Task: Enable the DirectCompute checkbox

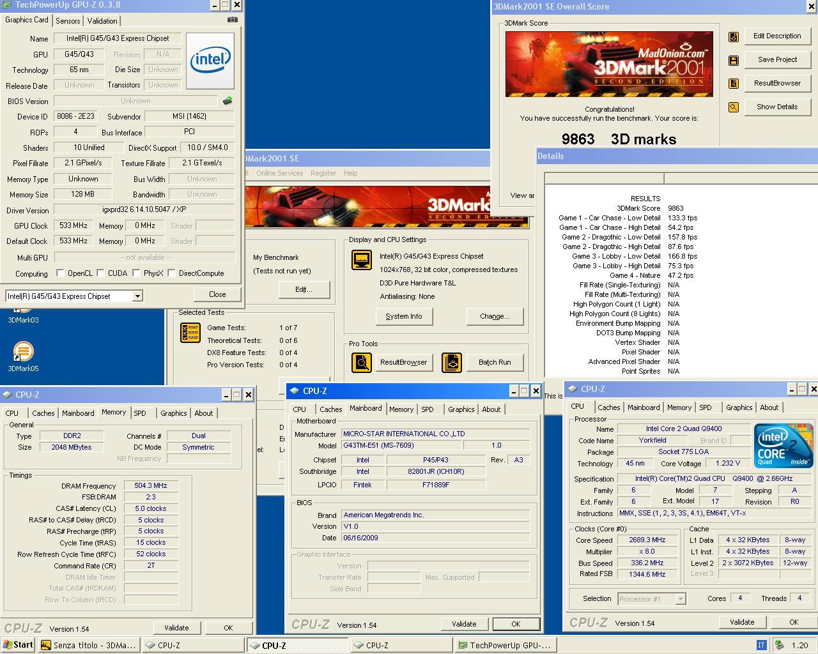Action: pyautogui.click(x=172, y=273)
